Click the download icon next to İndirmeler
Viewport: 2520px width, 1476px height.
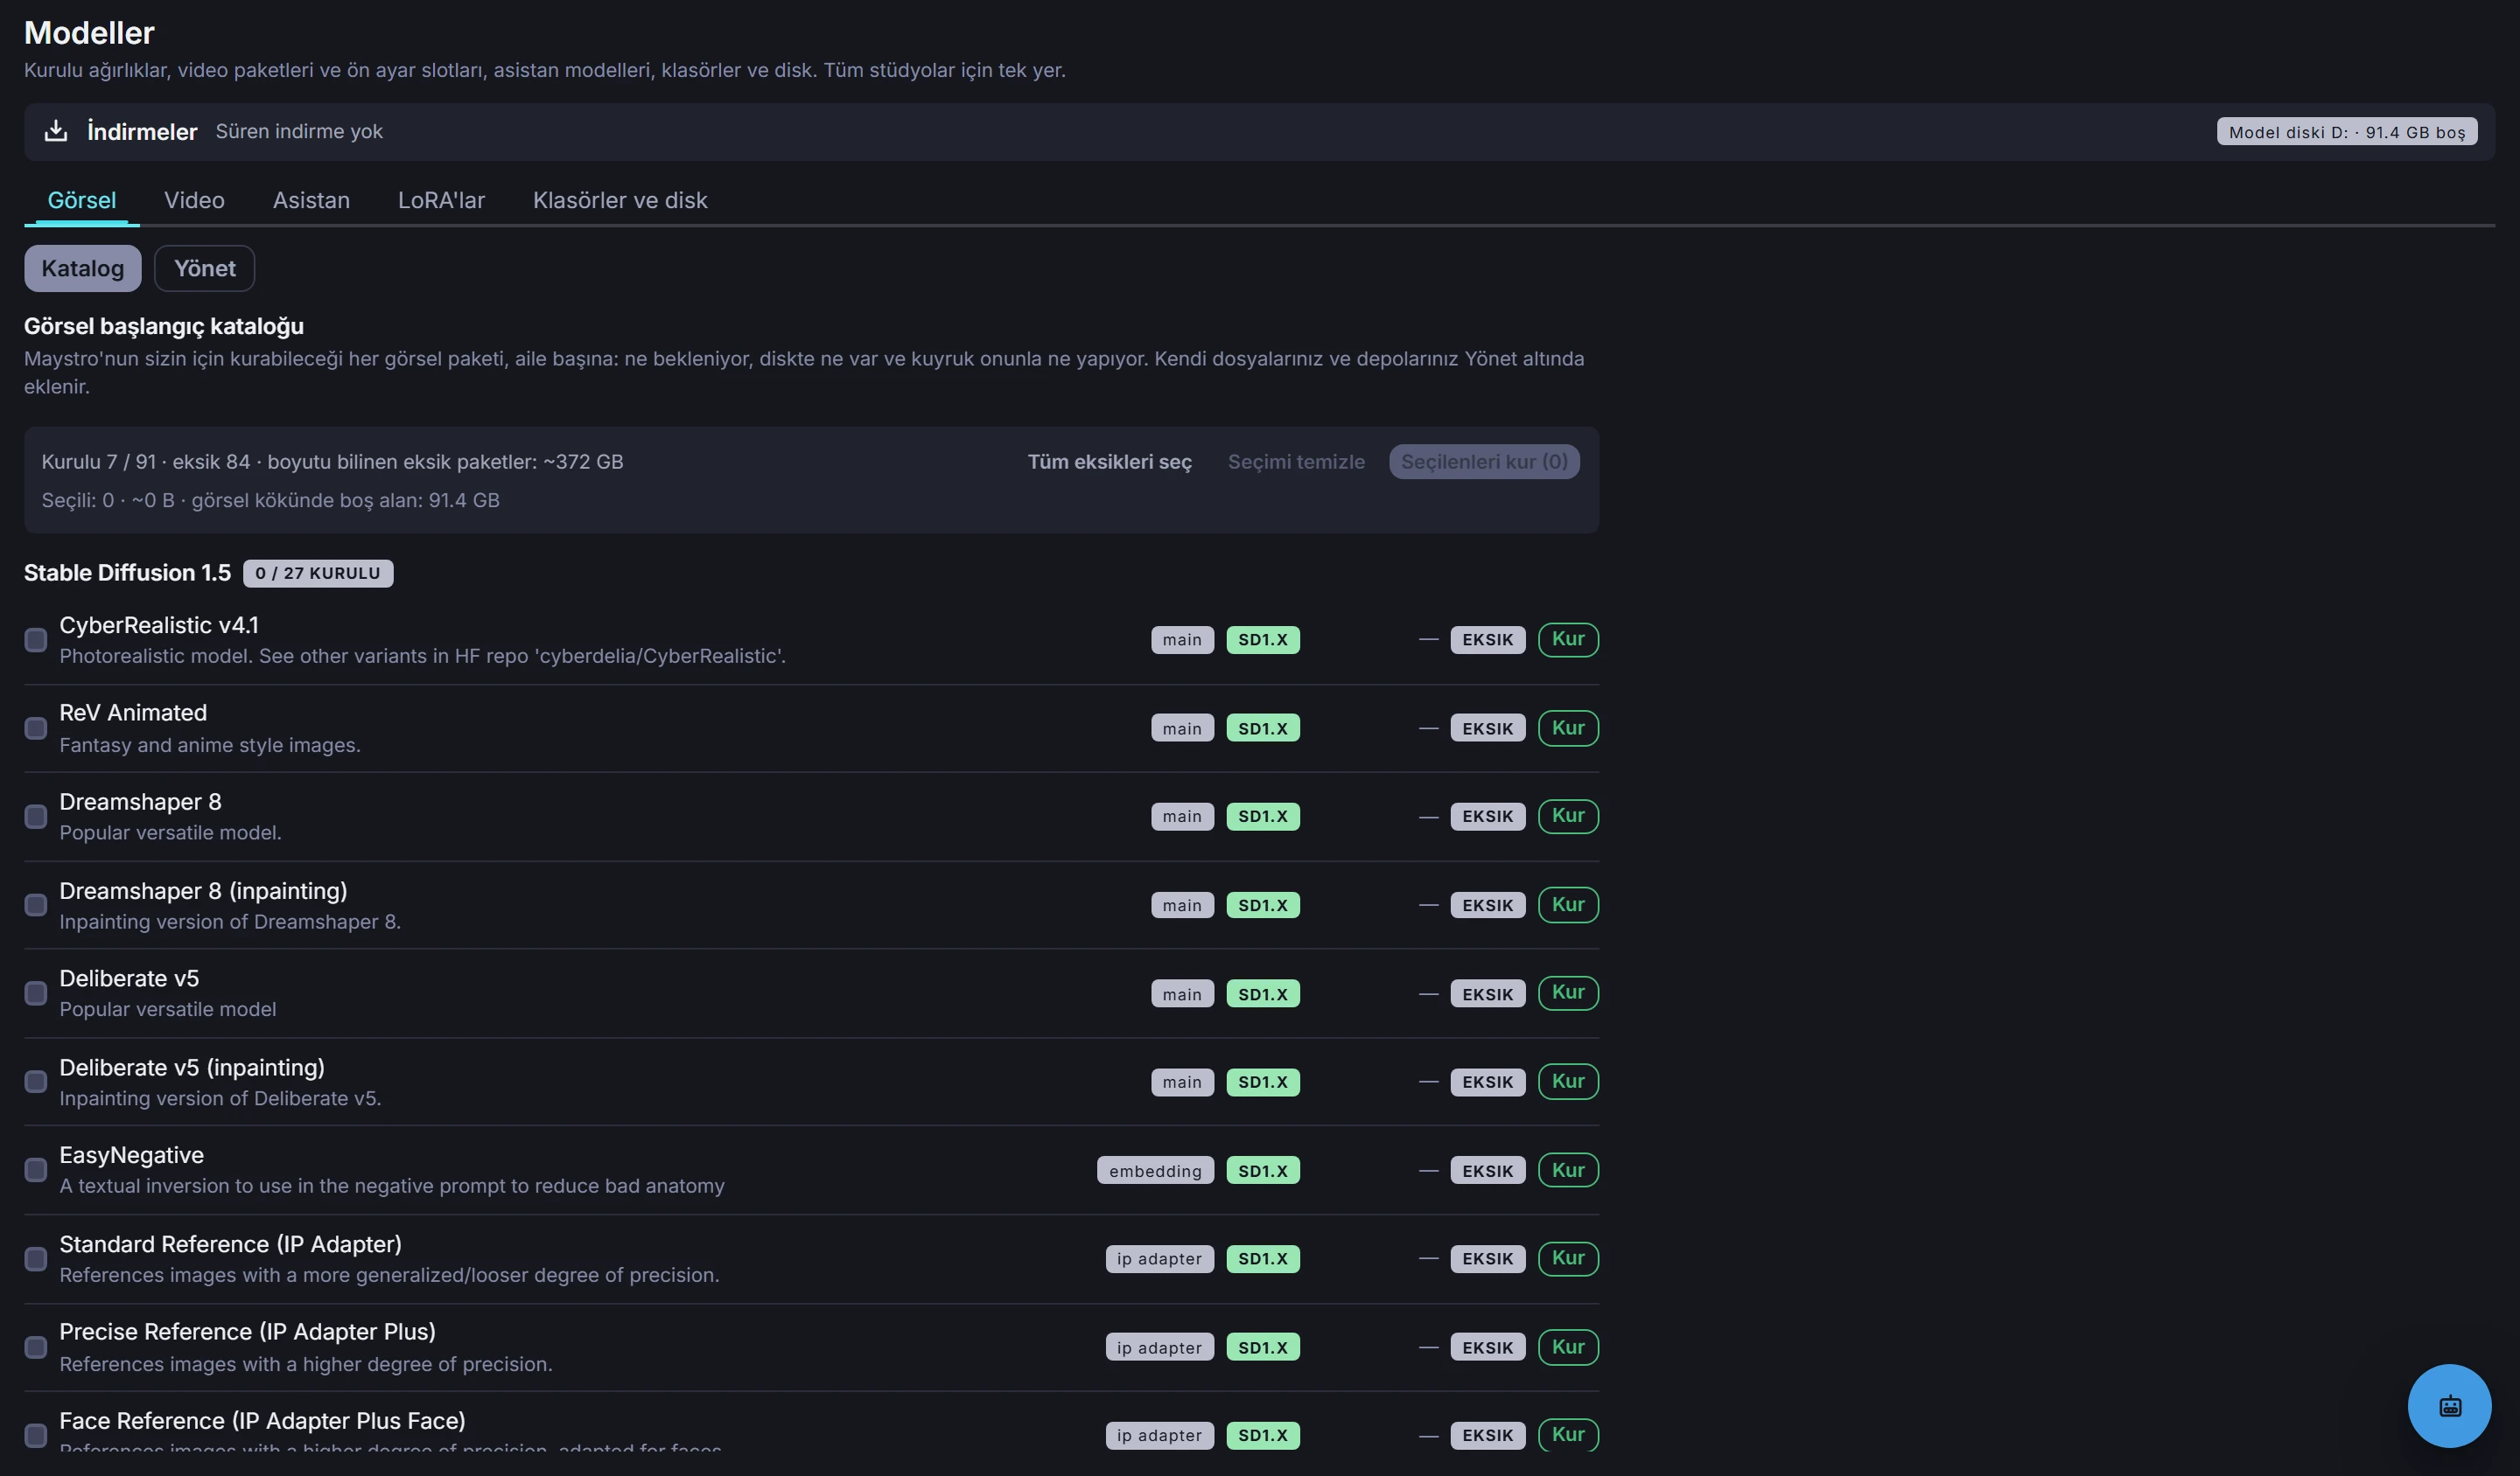tap(56, 131)
